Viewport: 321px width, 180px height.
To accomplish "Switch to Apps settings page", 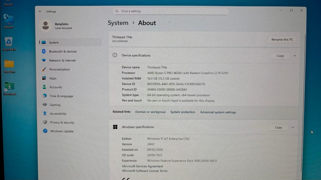I will click(x=53, y=78).
